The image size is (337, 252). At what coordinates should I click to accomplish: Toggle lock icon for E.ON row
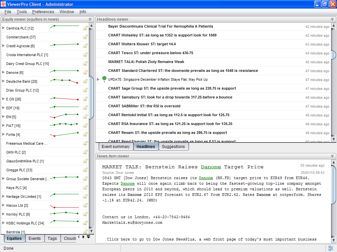pos(86,99)
